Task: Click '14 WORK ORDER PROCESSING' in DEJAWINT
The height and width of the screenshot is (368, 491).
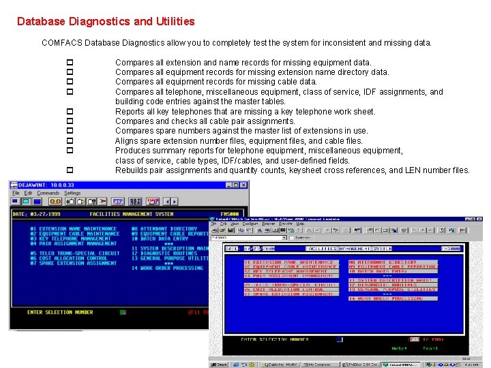Action: 167,269
